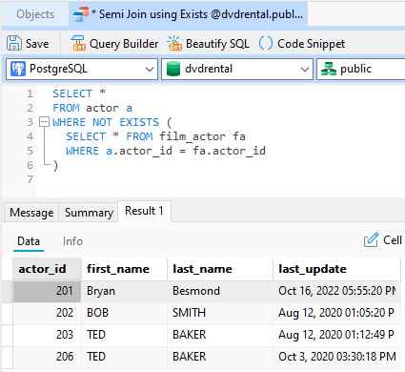Viewport: 405px width, 372px height.
Task: Sort by the first_name column header
Action: [124, 269]
